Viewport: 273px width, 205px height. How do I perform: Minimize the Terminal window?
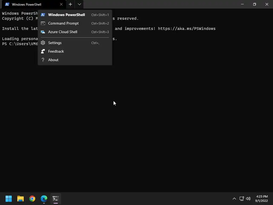click(x=242, y=4)
